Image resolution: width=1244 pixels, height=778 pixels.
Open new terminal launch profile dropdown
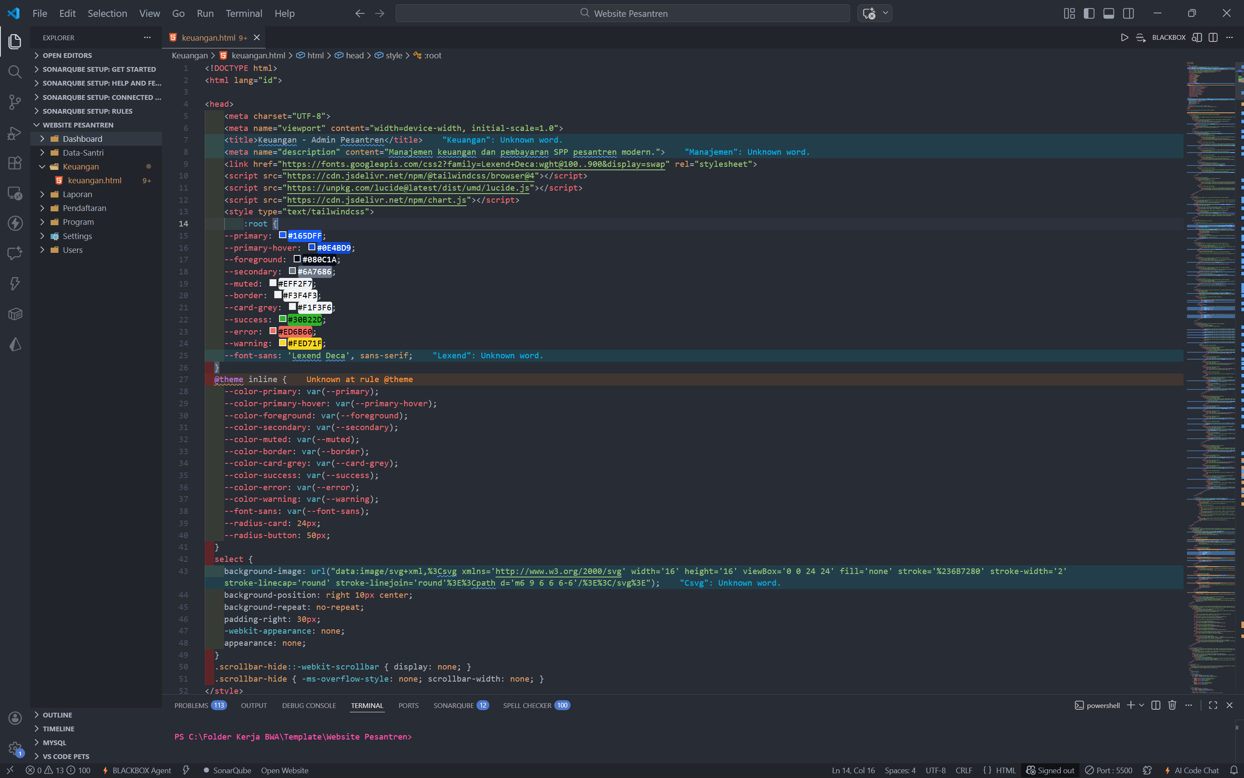pos(1142,705)
